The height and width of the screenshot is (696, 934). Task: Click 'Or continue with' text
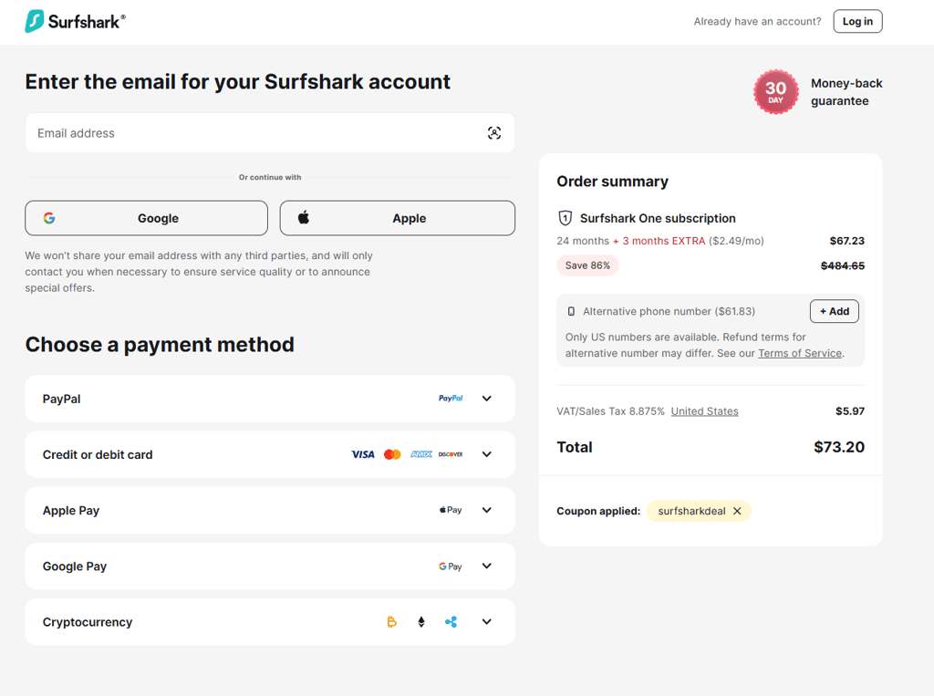270,177
